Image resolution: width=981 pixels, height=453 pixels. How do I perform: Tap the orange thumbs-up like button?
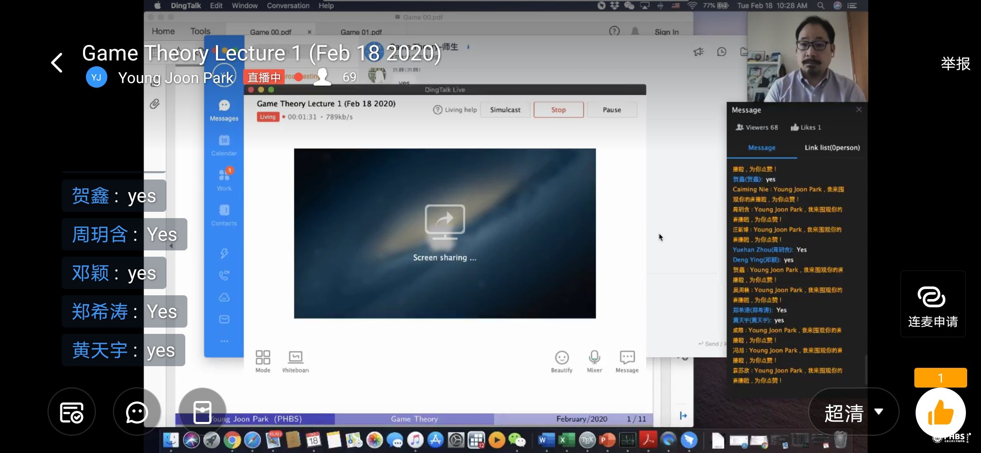coord(940,412)
